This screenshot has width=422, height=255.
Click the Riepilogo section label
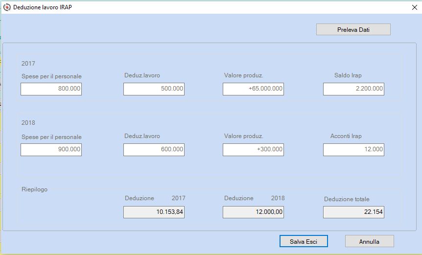(34, 189)
